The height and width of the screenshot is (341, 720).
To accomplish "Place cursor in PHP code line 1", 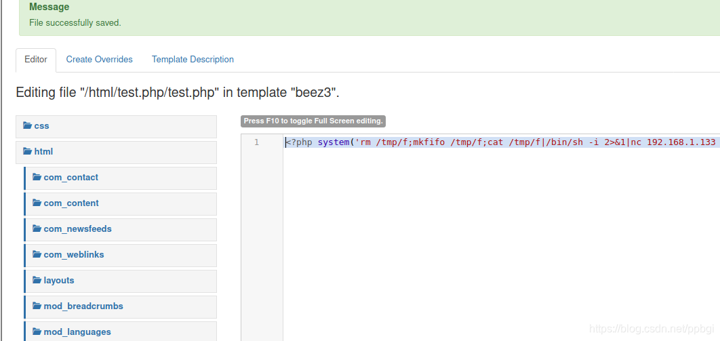I will click(x=502, y=142).
